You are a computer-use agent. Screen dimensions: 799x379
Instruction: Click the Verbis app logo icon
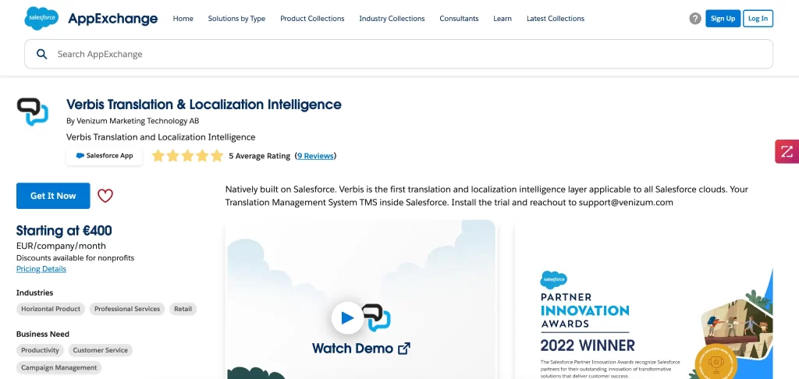pos(33,113)
